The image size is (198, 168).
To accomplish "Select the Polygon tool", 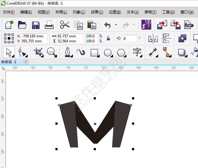I will coord(121,52).
